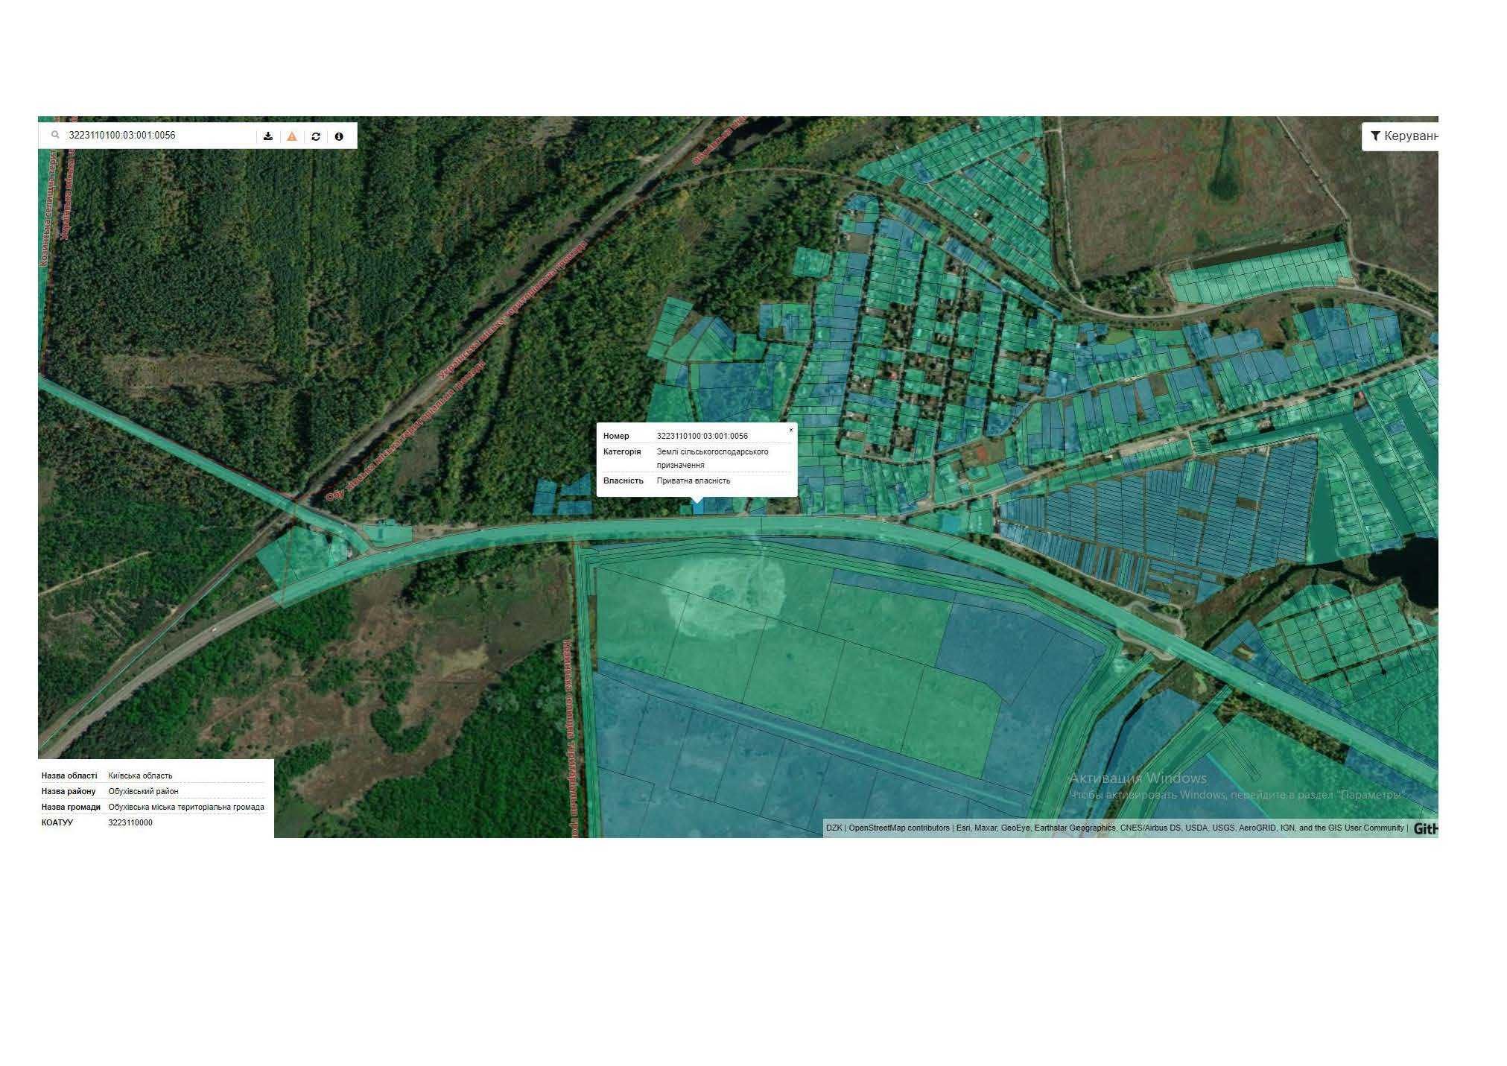Viewport: 1507px width, 1066px height.
Task: Click Обухівська міська територіальна громада value
Action: coord(186,807)
